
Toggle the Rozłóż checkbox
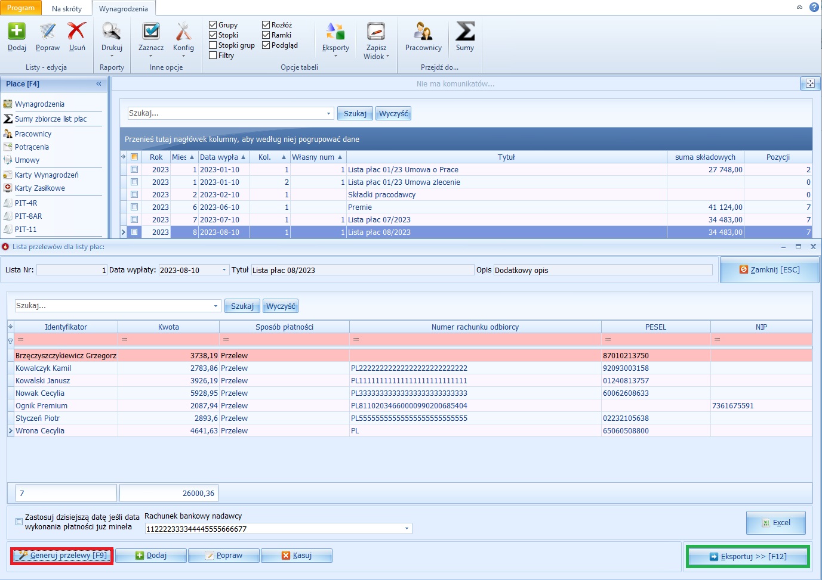pos(266,25)
